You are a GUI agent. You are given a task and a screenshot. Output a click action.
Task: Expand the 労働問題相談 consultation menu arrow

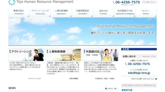point(92,16)
